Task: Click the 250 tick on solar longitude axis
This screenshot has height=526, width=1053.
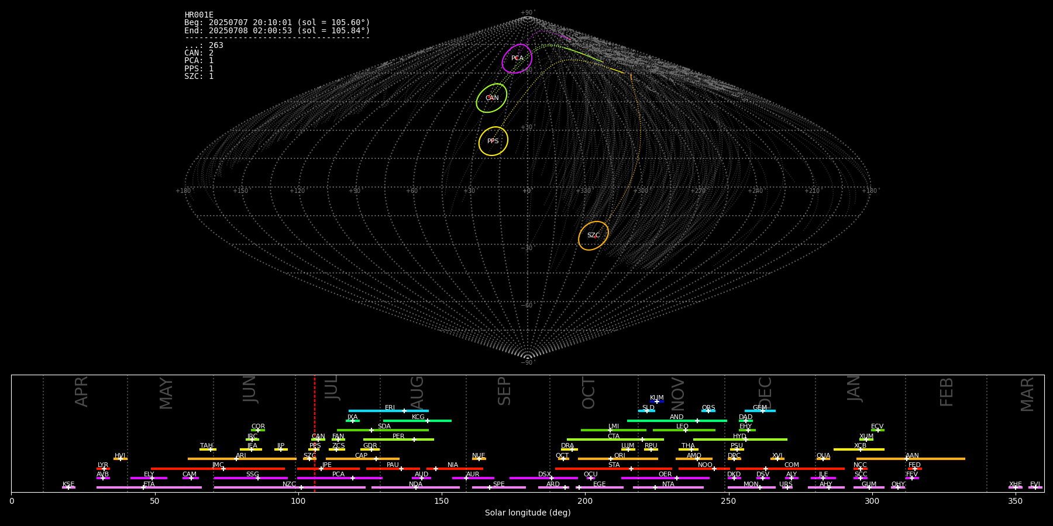Action: click(x=728, y=501)
